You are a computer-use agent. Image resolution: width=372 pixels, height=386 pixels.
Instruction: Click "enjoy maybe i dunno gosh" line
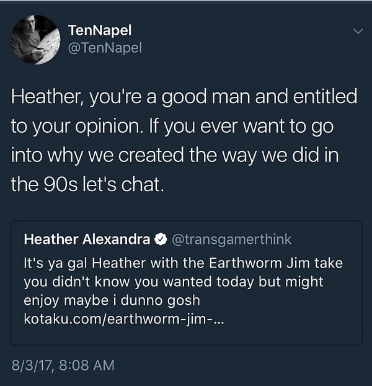tap(112, 300)
